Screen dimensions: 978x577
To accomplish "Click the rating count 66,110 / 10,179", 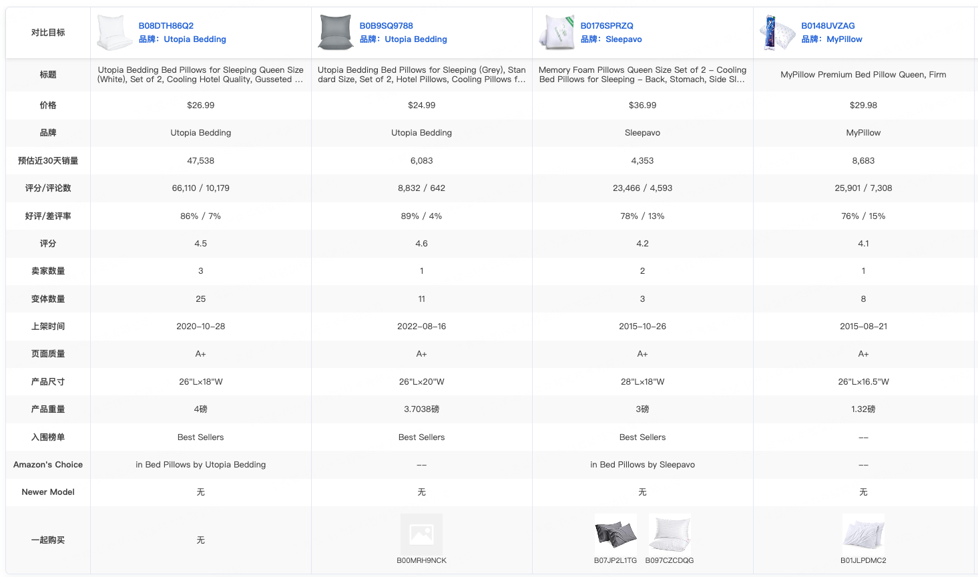I will tap(201, 188).
